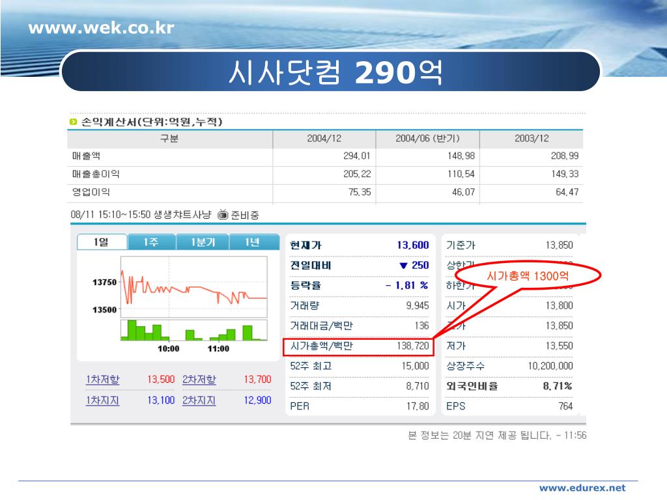Click the 매출총이익 row label
667x500 pixels.
96,174
